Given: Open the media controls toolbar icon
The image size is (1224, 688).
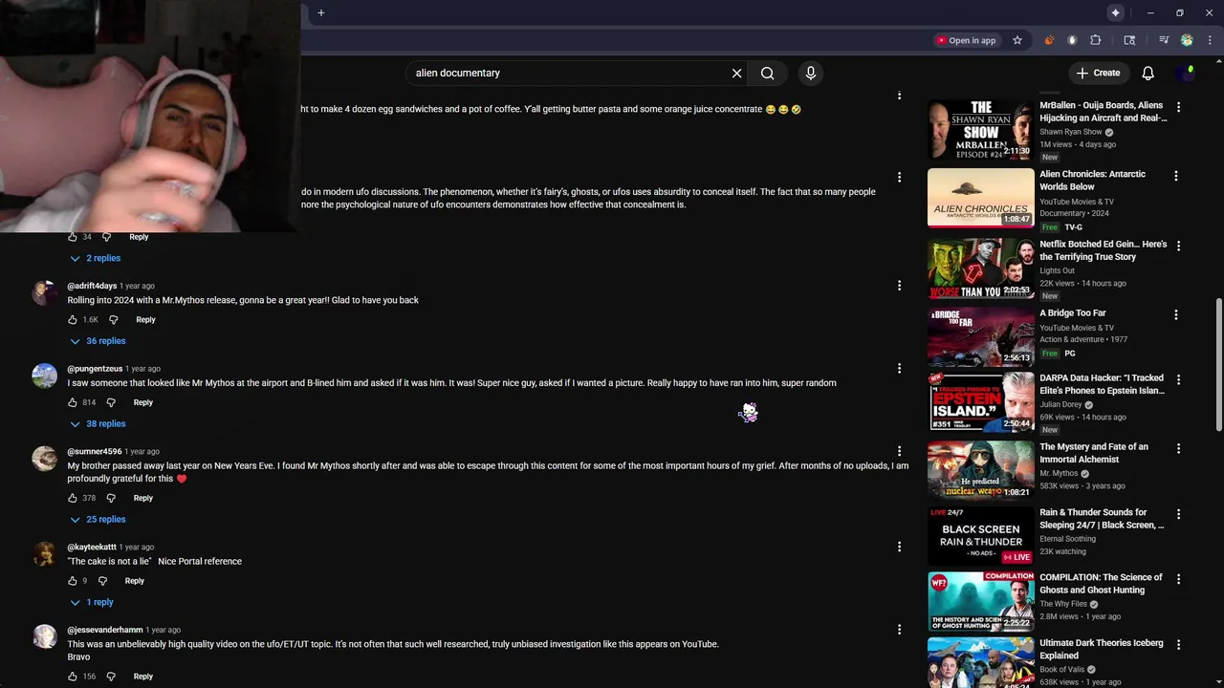Looking at the screenshot, I should click(x=1164, y=40).
